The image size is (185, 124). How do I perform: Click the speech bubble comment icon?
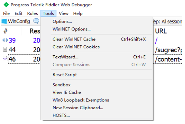click(36, 21)
